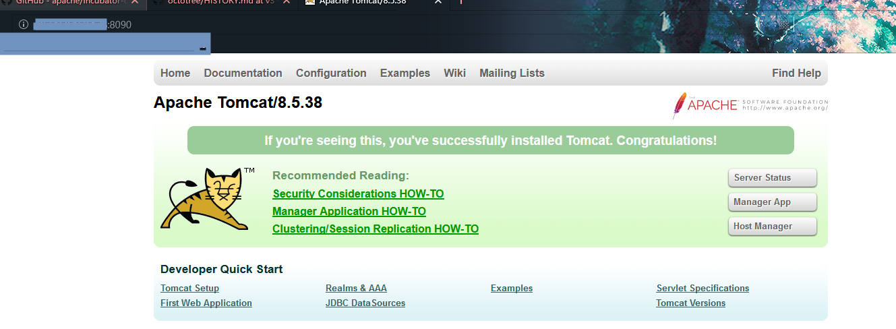Open Find Help in navigation bar
Screen dimensions: 896x329
click(796, 73)
